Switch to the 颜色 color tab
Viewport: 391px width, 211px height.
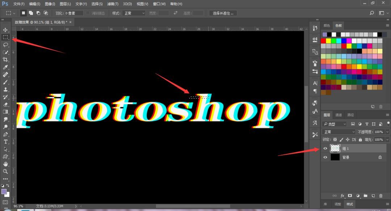click(327, 25)
